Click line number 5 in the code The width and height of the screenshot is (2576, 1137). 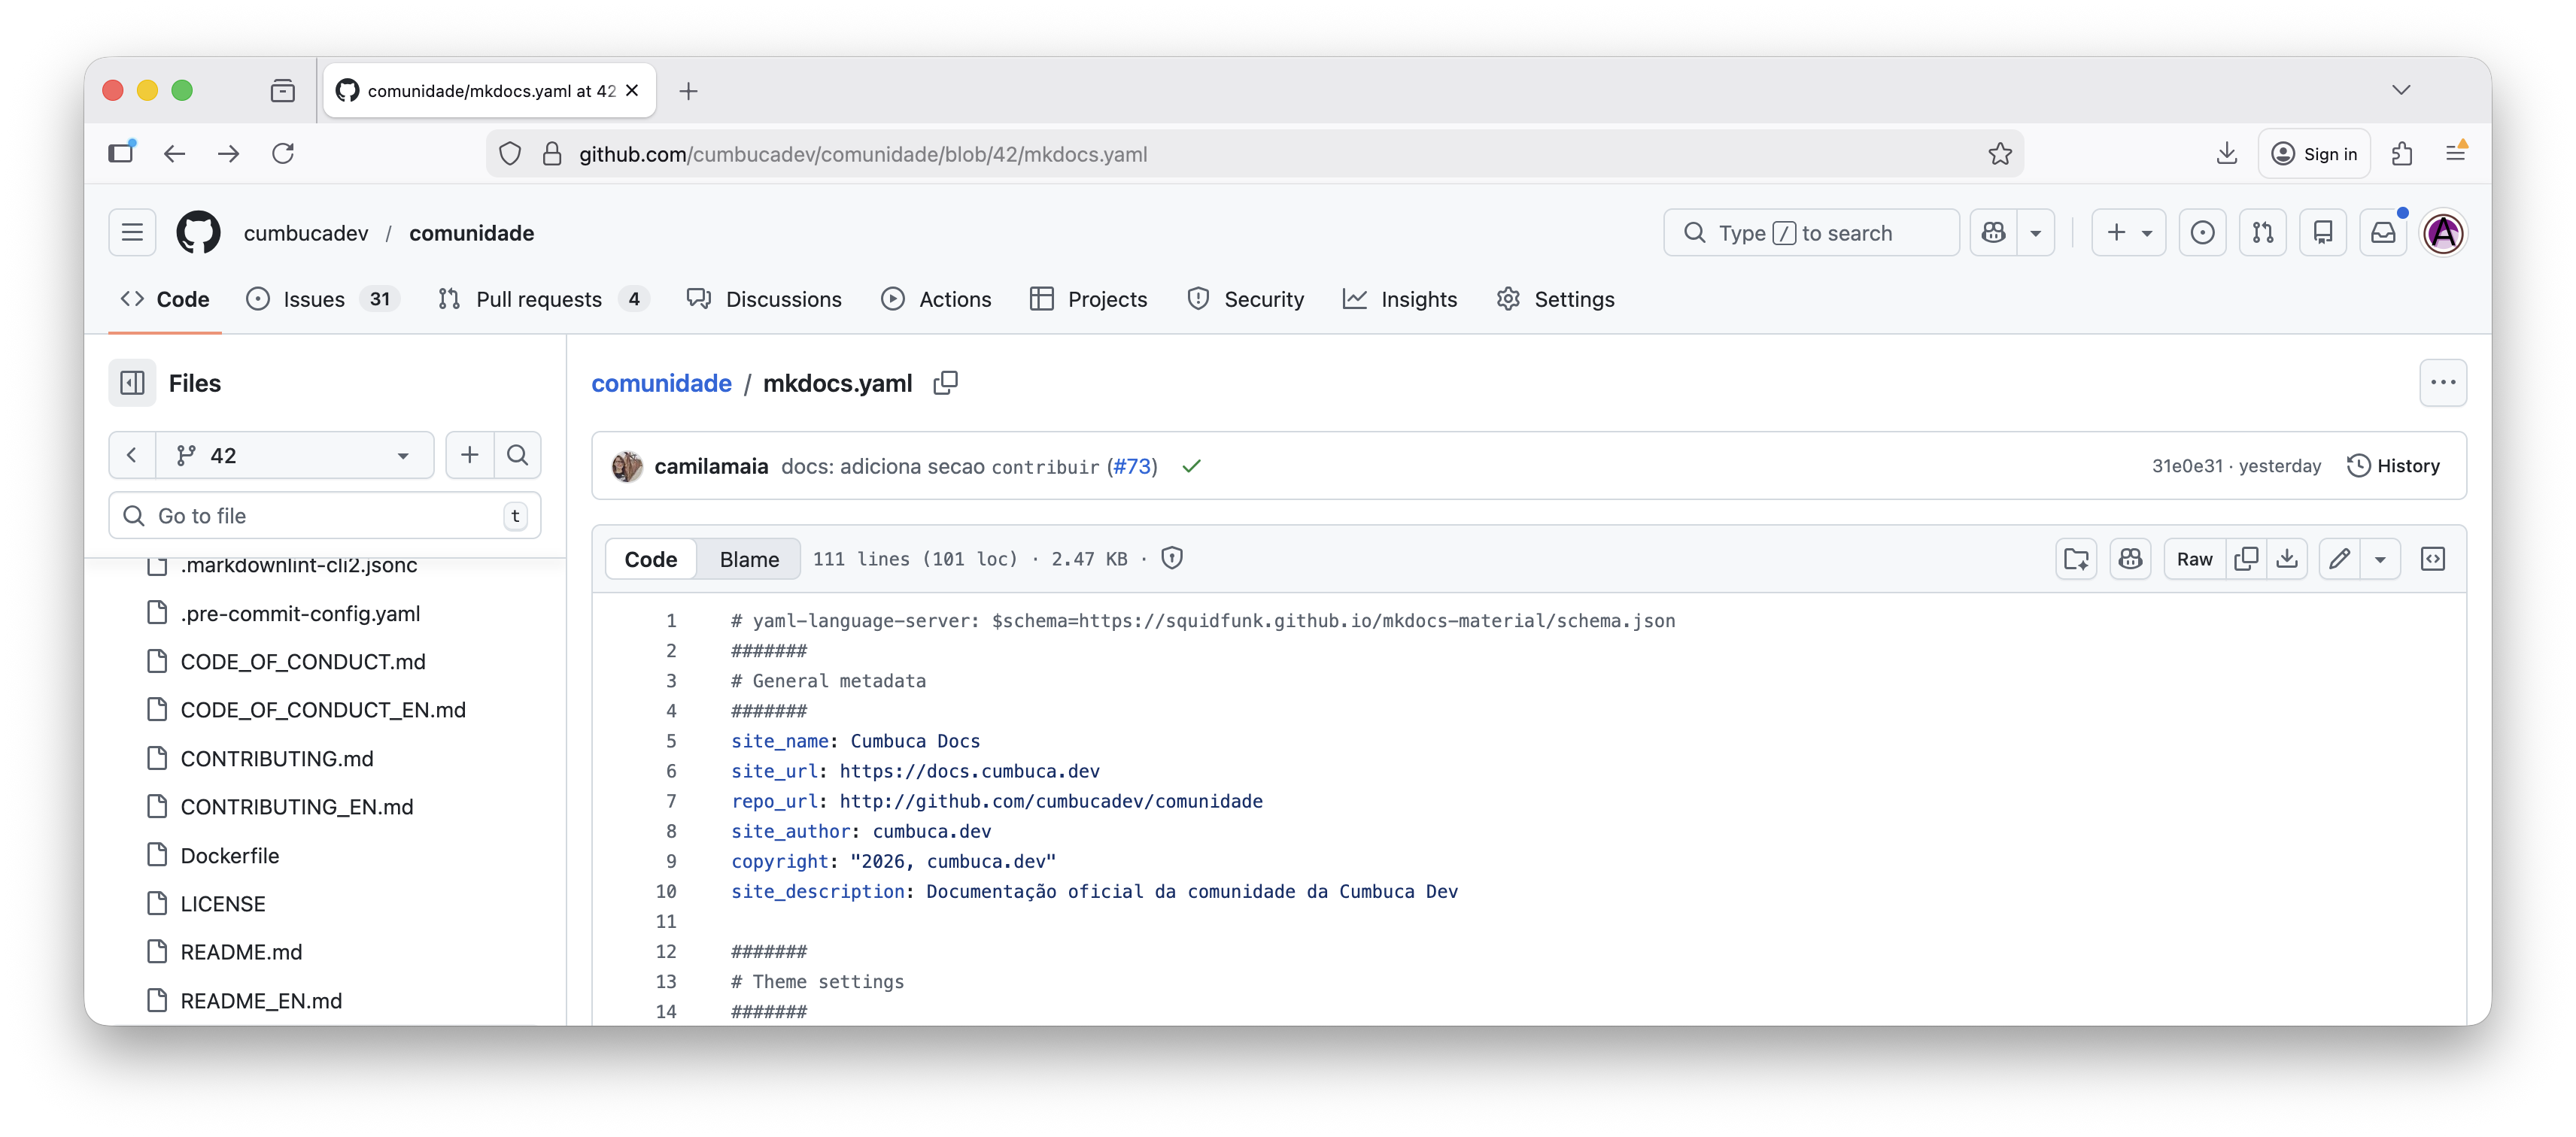click(671, 741)
